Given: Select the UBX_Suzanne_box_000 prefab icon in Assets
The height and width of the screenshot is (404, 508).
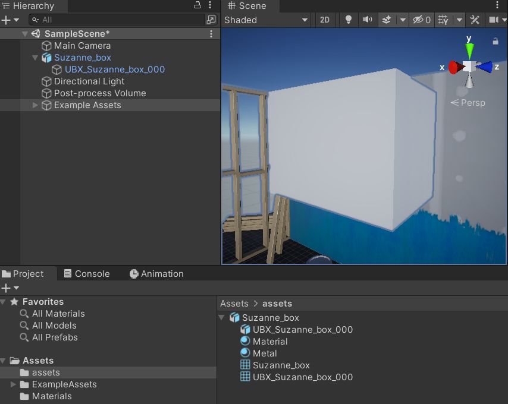Looking at the screenshot, I should coord(245,329).
